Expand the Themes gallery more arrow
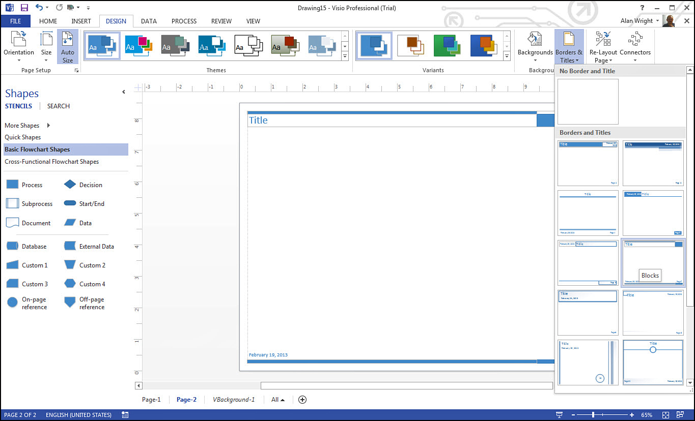The width and height of the screenshot is (695, 421). [x=345, y=56]
